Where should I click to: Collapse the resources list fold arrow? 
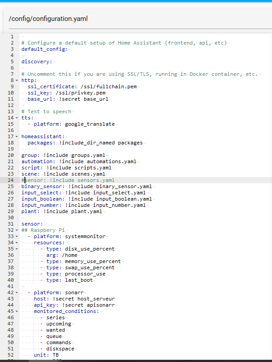[17, 243]
